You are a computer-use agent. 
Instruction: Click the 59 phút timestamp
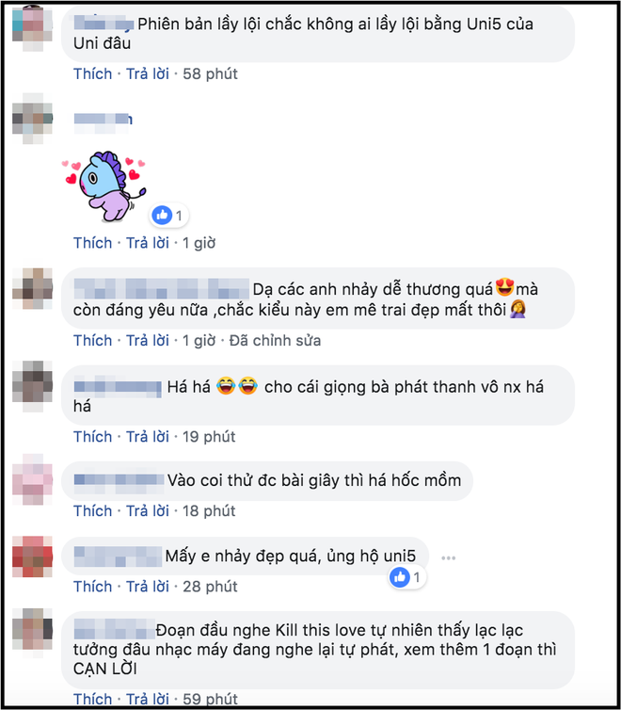click(211, 699)
